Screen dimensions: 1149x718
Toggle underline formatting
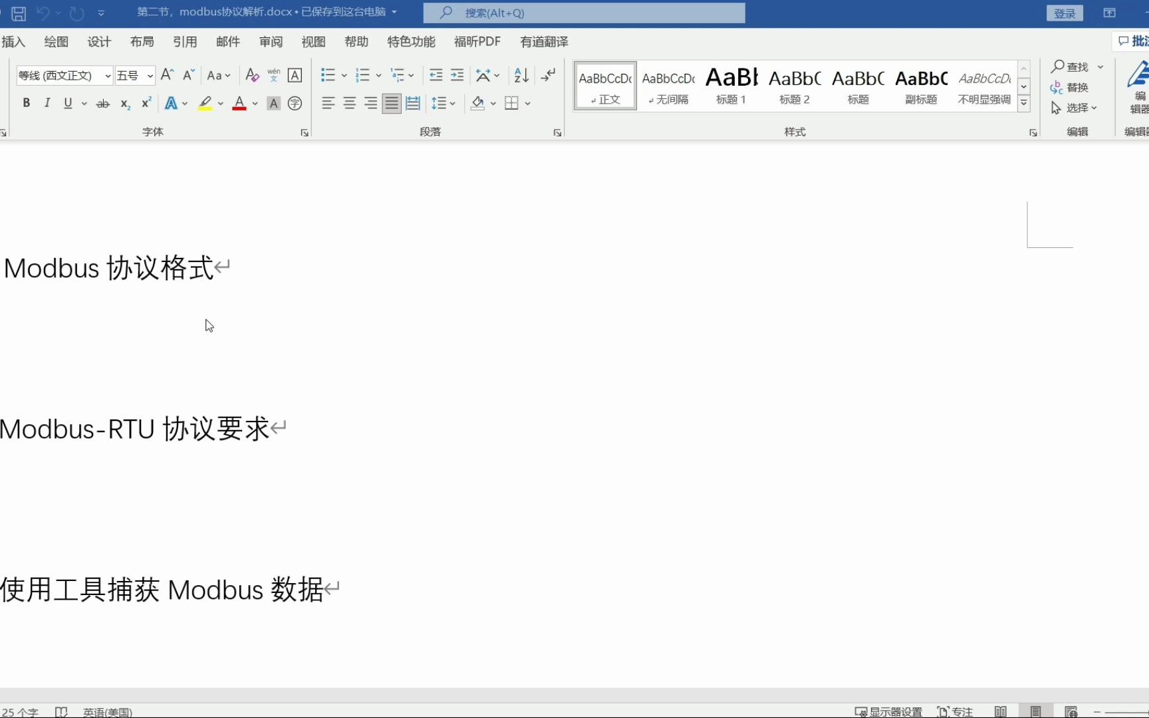(68, 103)
